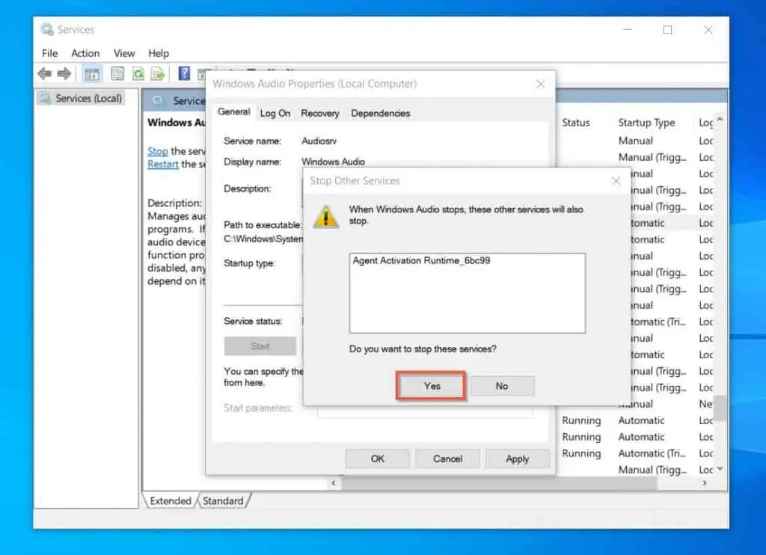Open the Recovery tab
766x555 pixels.
click(x=320, y=114)
